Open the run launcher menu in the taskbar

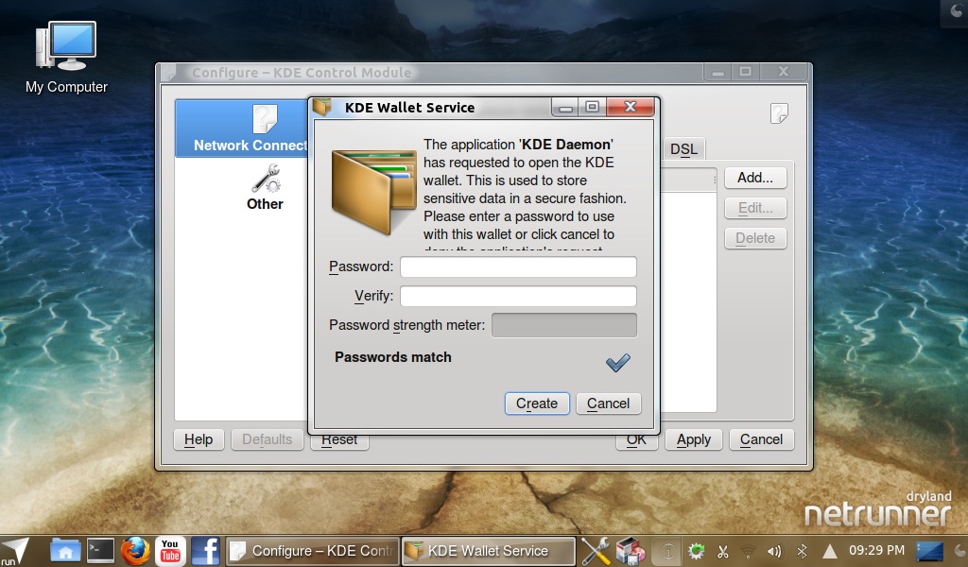coord(15,551)
